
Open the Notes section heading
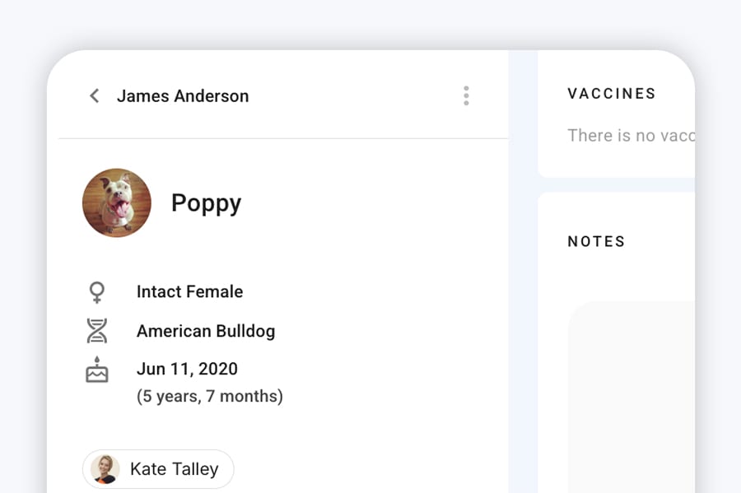click(596, 241)
